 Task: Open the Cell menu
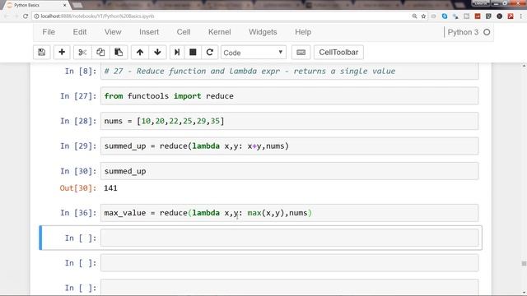(184, 32)
